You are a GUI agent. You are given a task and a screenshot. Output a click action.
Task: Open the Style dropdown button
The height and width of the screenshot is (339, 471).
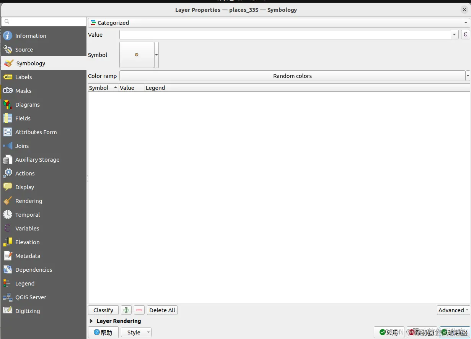point(136,333)
